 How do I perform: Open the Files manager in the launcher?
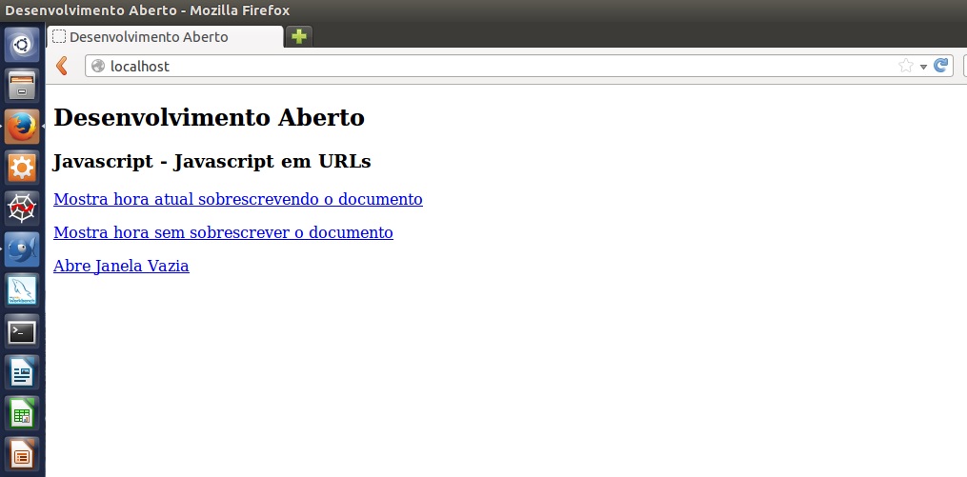coord(22,85)
